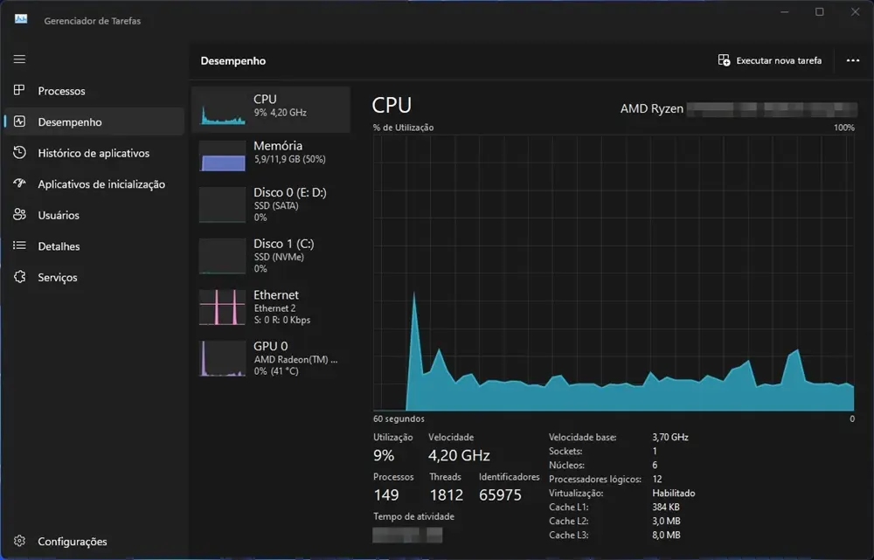Click the Histórico de aplicativos clock icon
The height and width of the screenshot is (560, 874).
(x=19, y=153)
